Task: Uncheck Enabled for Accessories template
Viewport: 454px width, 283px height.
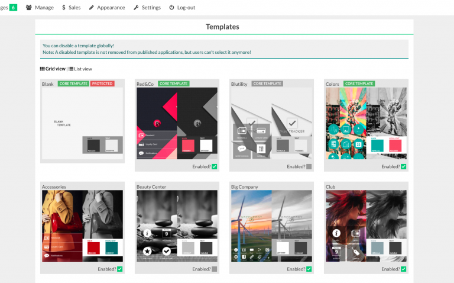Action: point(119,269)
